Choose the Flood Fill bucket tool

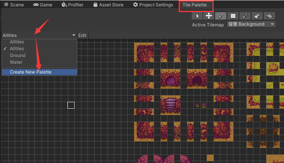point(269,16)
